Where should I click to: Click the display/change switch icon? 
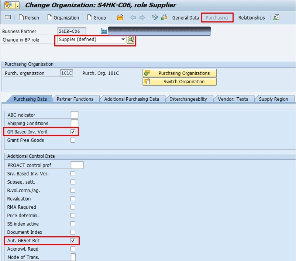pyautogui.click(x=155, y=18)
